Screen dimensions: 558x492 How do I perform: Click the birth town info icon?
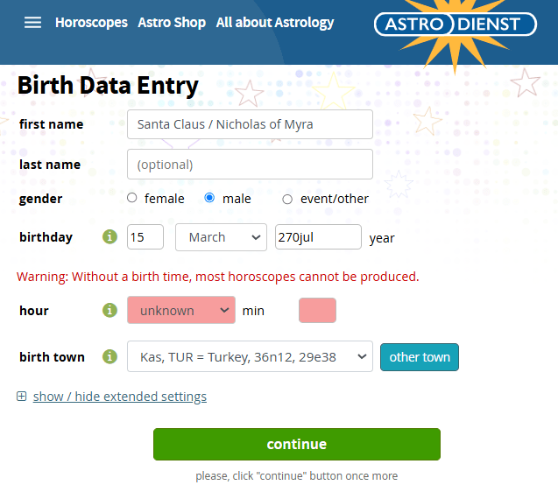pyautogui.click(x=109, y=356)
